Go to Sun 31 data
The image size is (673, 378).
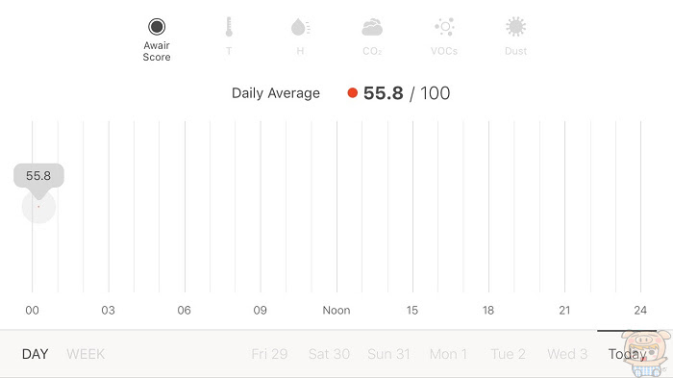388,354
